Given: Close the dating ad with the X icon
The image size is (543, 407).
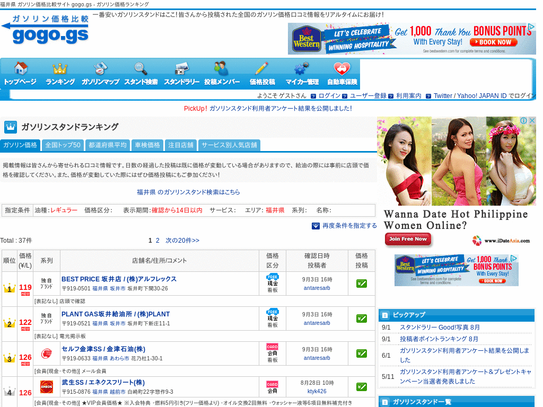Looking at the screenshot, I should [x=532, y=120].
